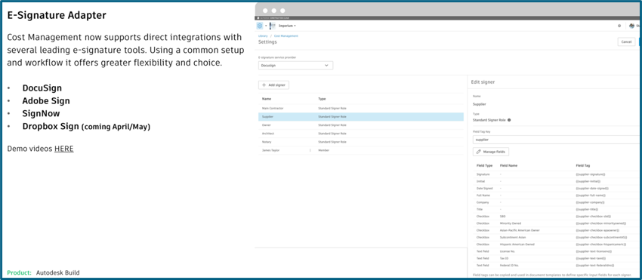
Task: Click the more options icon for James Taylor
Action: tap(310, 150)
